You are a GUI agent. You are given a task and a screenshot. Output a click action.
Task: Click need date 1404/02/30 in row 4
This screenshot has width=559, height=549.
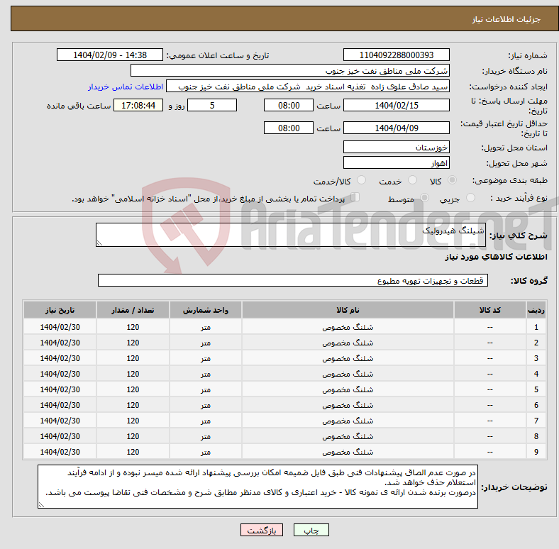[x=60, y=374]
